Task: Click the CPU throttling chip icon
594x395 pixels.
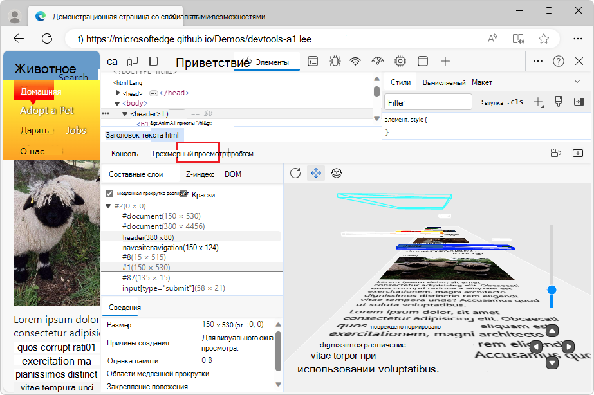Action: [400, 61]
